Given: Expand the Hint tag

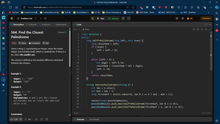Looking at the screenshot, I should [x=46, y=43].
